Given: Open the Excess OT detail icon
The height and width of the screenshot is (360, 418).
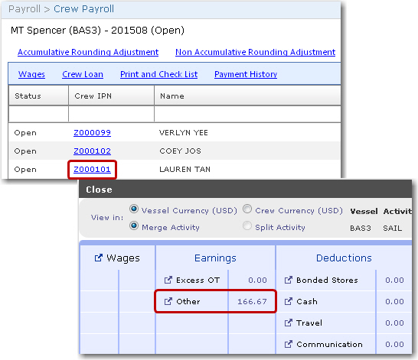Looking at the screenshot, I should click(x=168, y=280).
